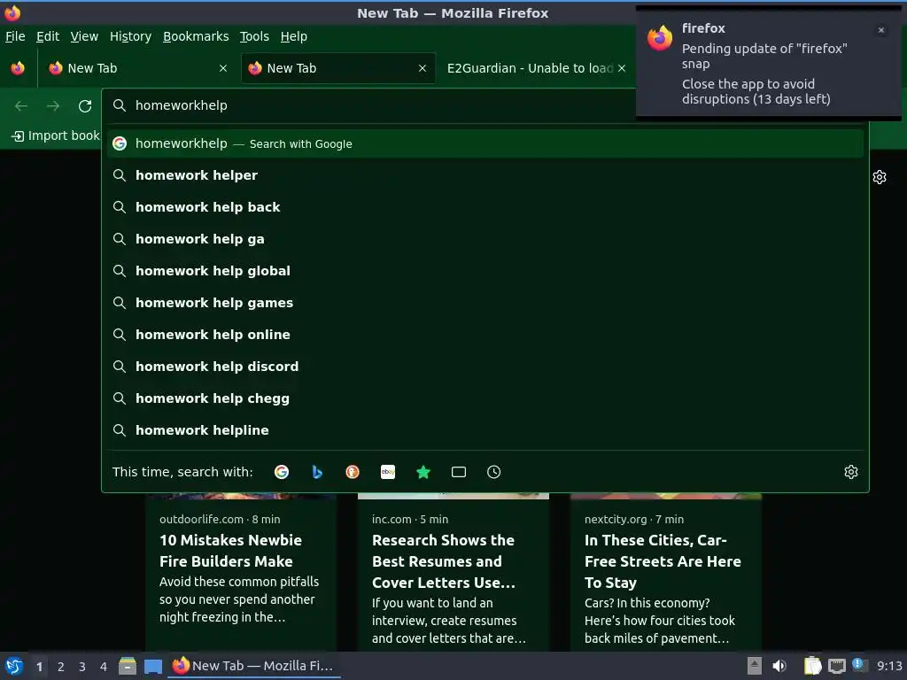Switch to workspace 3

82,667
